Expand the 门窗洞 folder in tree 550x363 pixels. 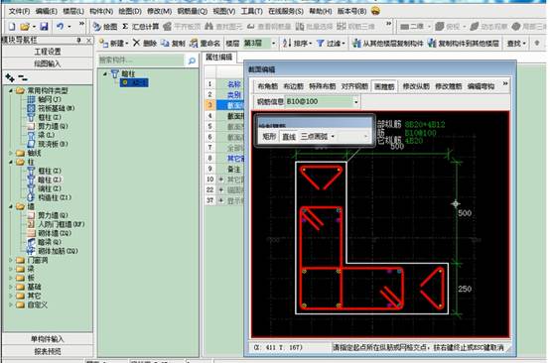point(11,260)
